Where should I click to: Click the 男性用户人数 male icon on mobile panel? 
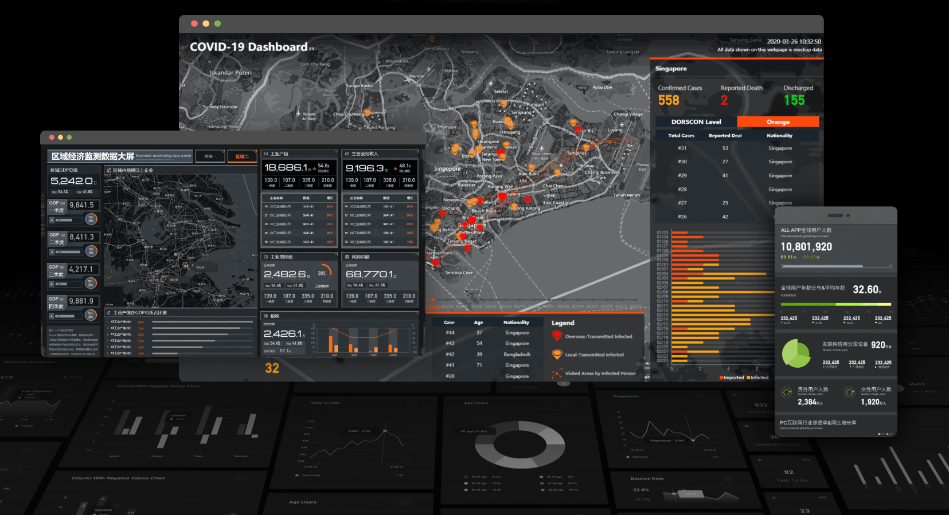tap(787, 392)
